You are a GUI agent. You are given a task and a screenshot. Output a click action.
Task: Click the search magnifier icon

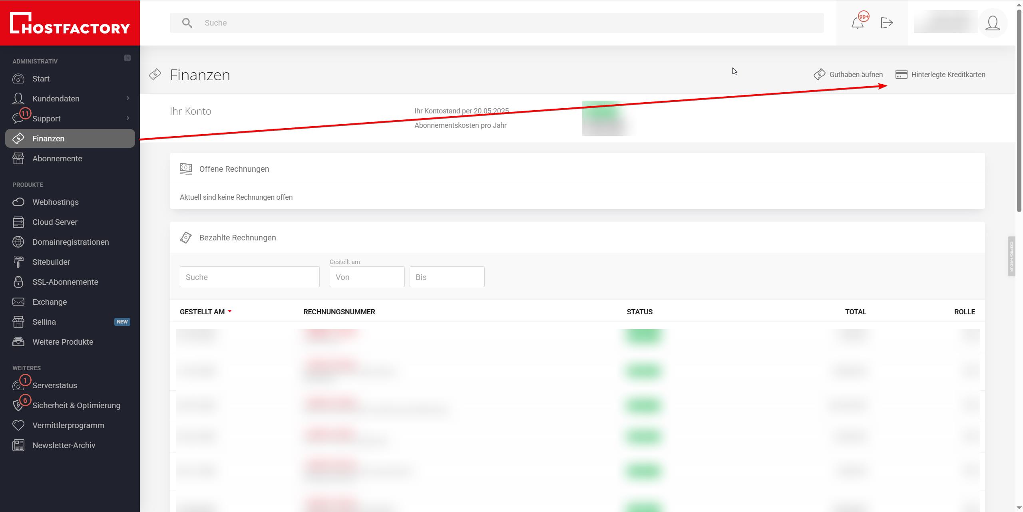click(x=187, y=23)
